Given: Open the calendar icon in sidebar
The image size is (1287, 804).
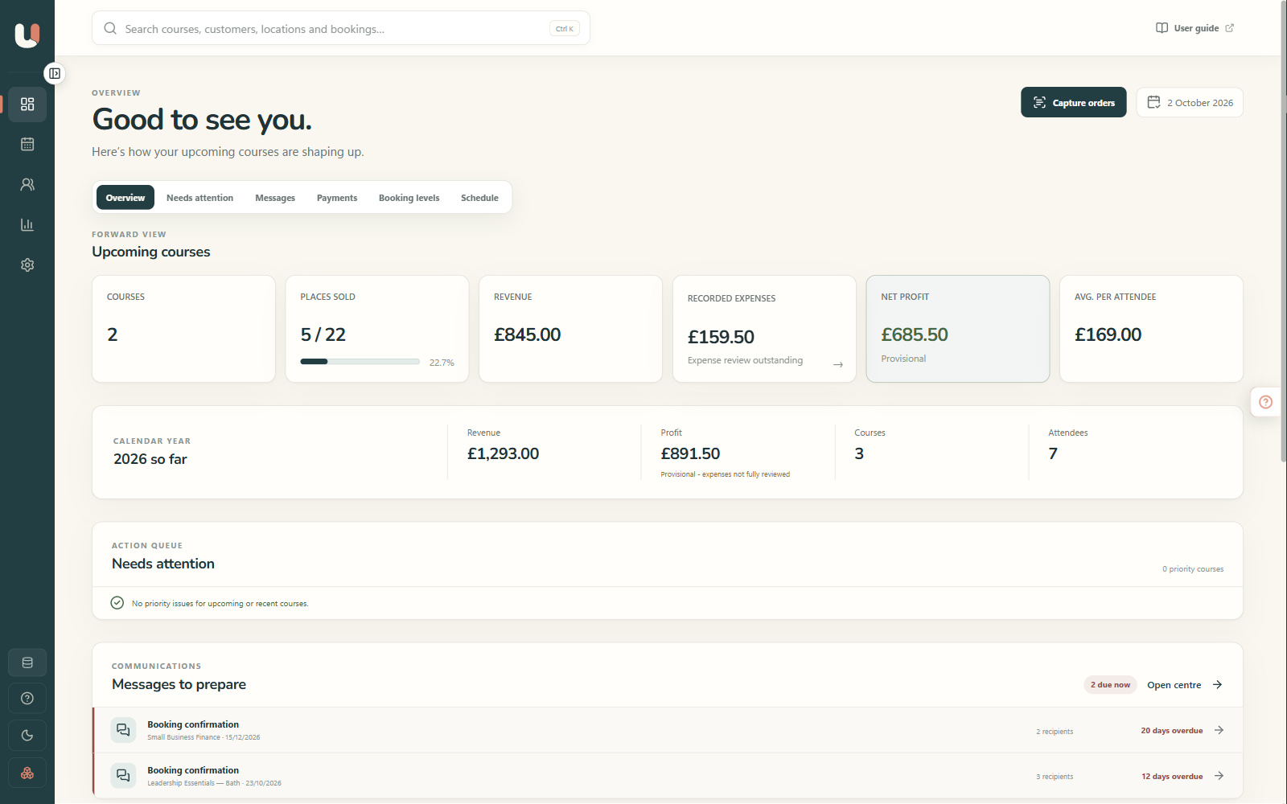Looking at the screenshot, I should [x=27, y=144].
